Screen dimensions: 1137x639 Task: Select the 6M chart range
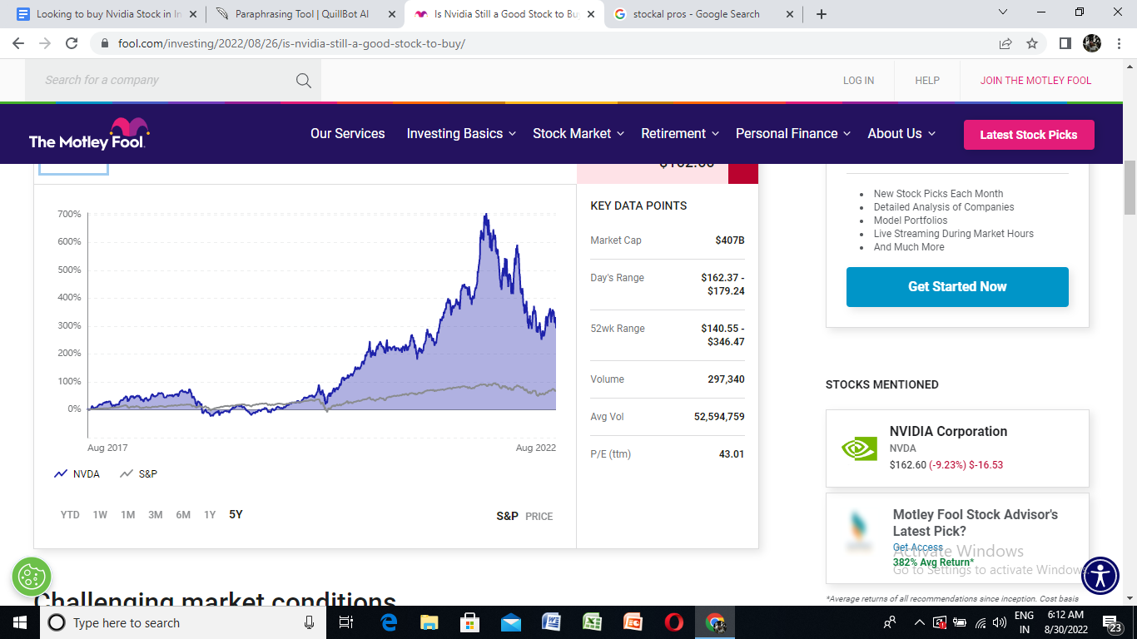pos(183,515)
